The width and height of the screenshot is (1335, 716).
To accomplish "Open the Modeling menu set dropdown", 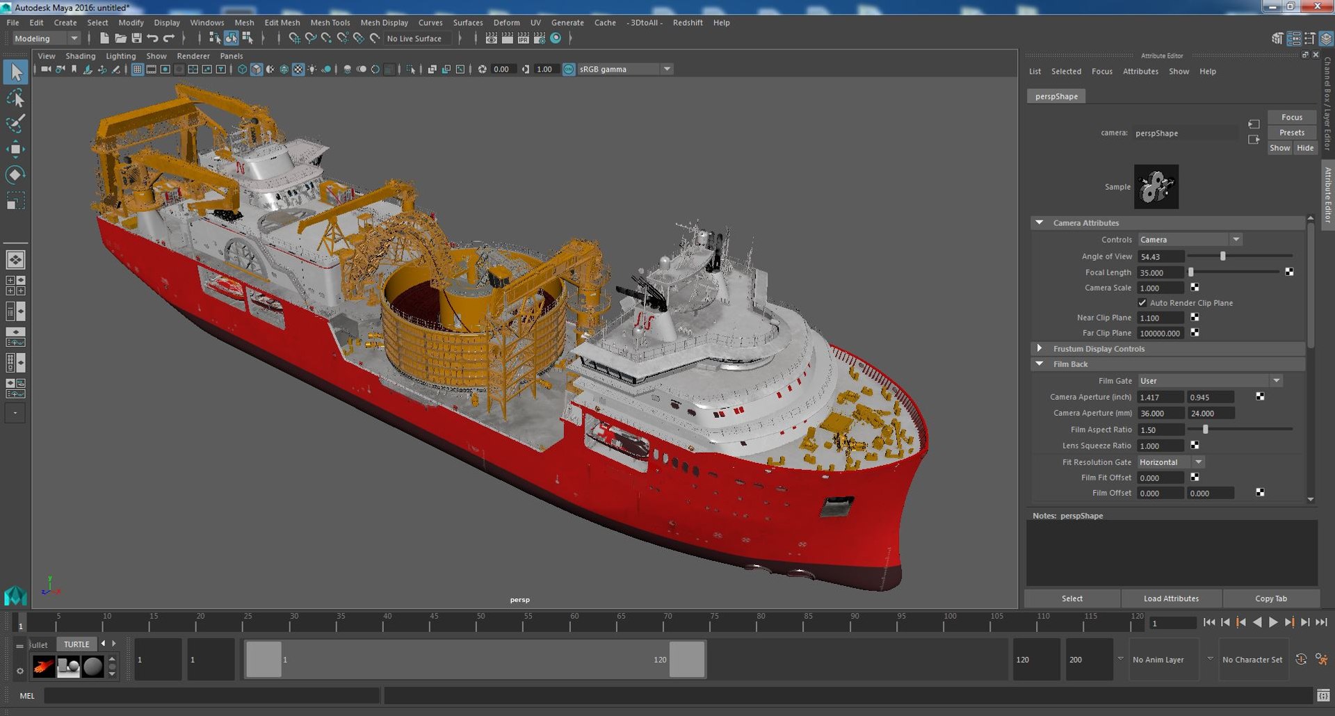I will 47,38.
